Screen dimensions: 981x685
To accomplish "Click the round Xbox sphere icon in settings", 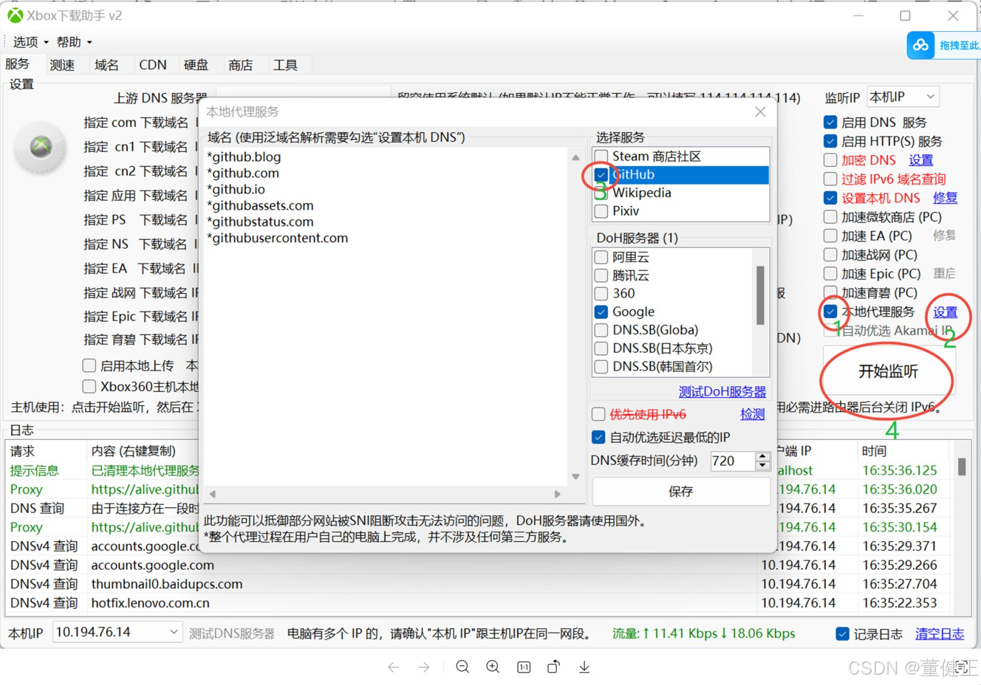I will pyautogui.click(x=41, y=147).
